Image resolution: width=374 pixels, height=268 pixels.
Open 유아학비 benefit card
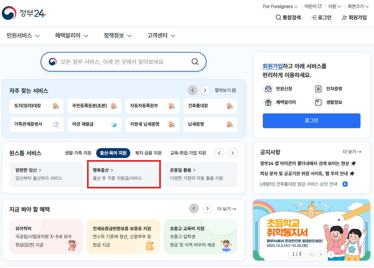point(46,237)
